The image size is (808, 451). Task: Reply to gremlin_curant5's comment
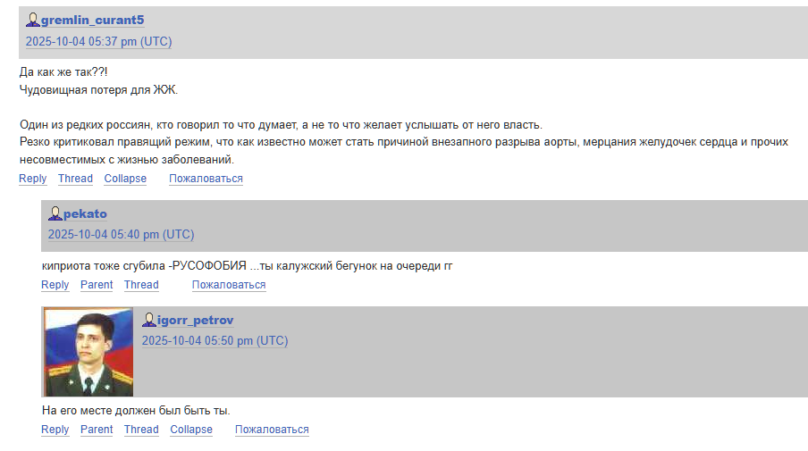coord(33,179)
